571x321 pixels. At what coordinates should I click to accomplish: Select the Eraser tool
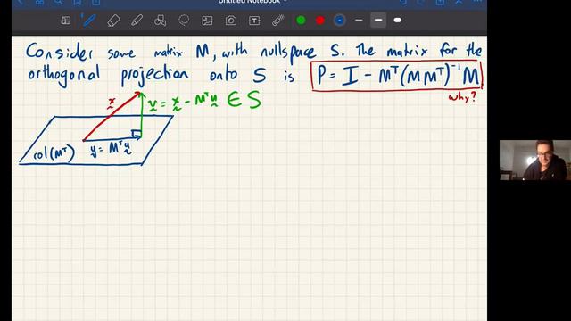pyautogui.click(x=113, y=21)
